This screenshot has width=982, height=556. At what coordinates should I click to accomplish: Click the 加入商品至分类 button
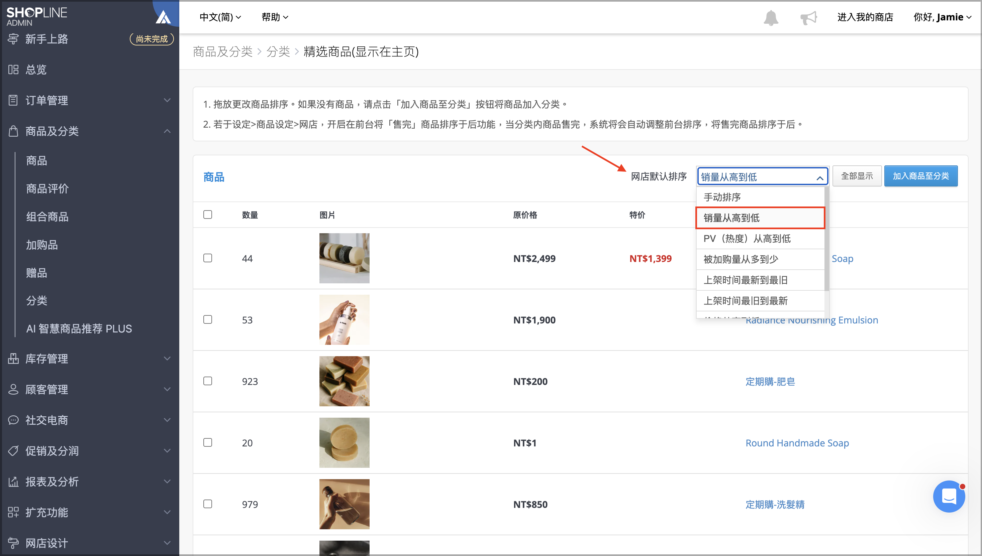pyautogui.click(x=920, y=176)
